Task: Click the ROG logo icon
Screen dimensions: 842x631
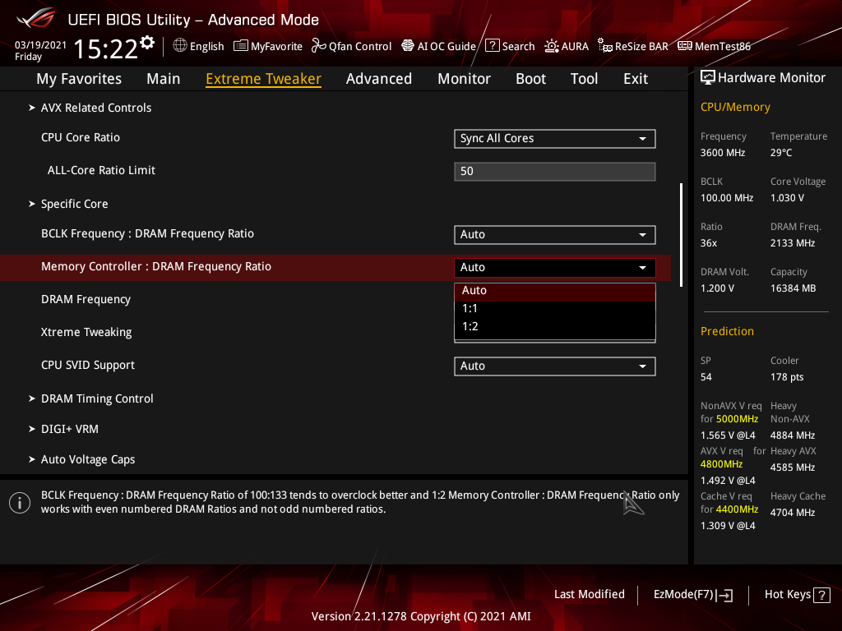Action: (x=36, y=18)
